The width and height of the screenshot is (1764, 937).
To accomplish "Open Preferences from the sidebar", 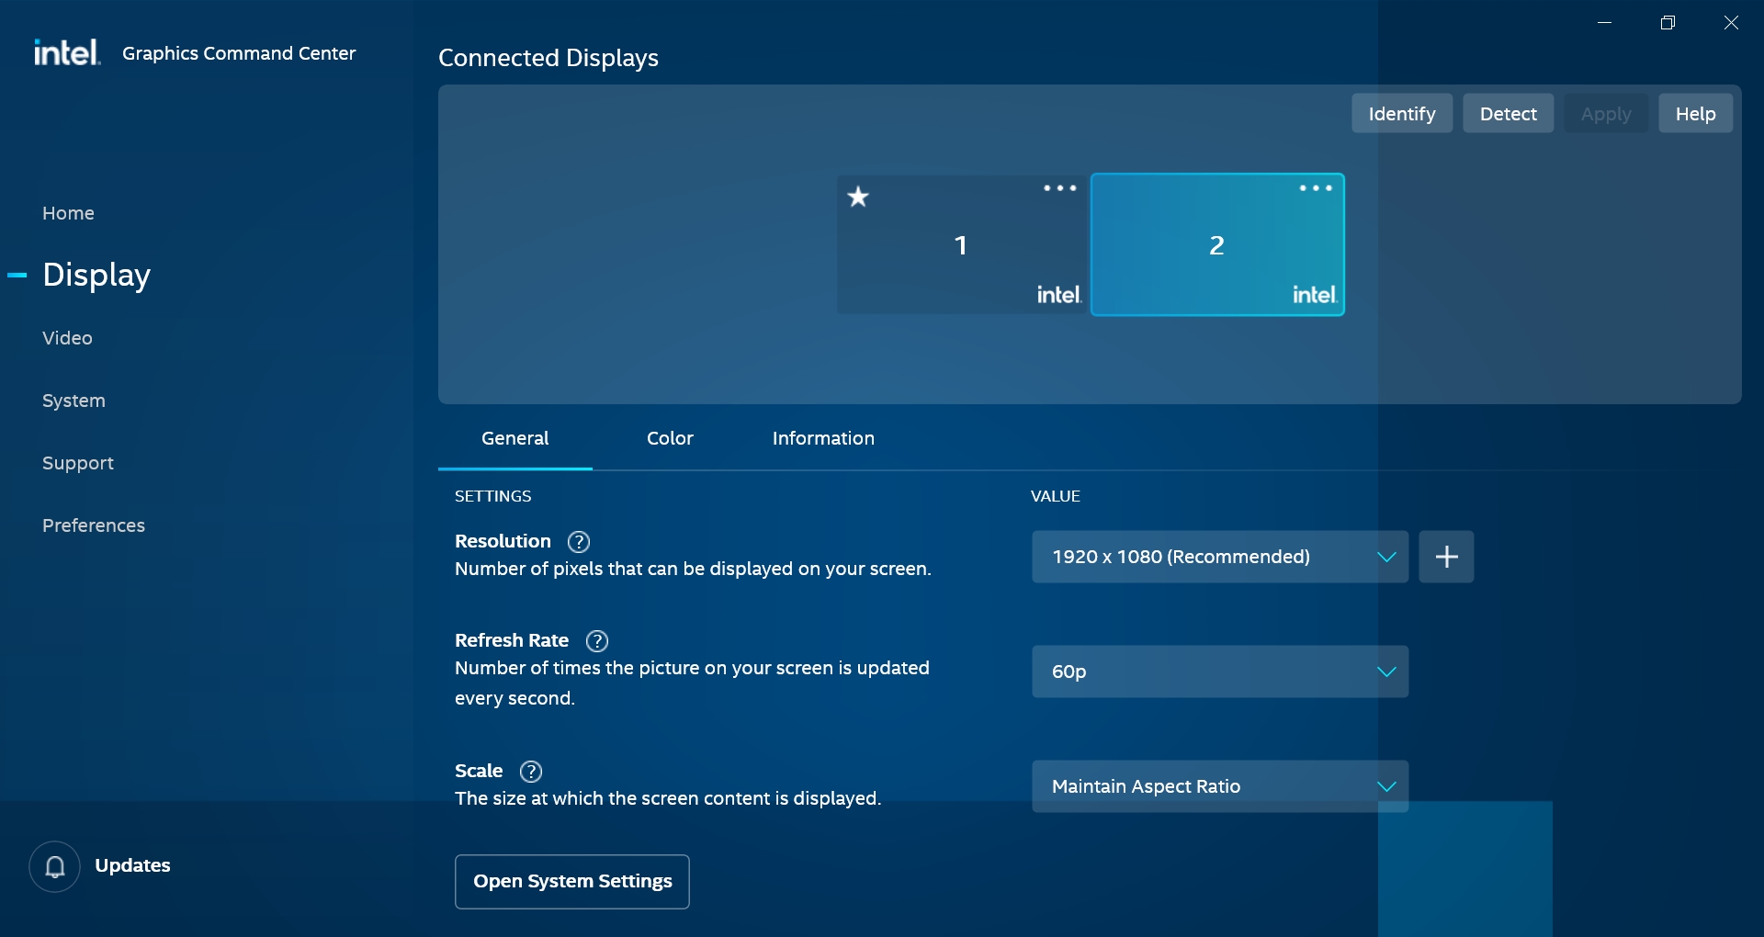I will (94, 525).
